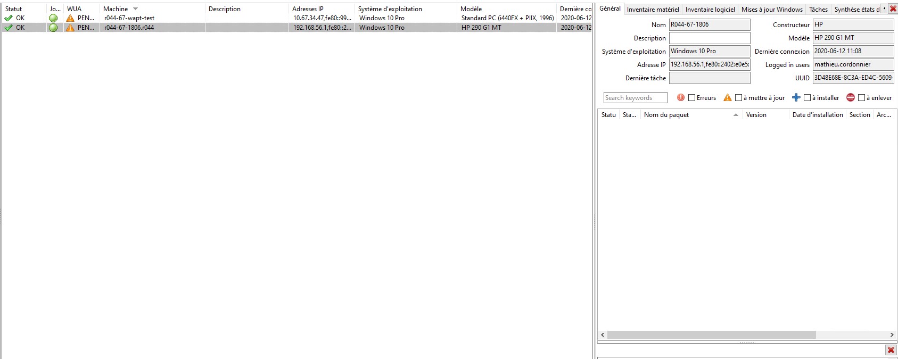Toggle the Machine column sort arrow
The width and height of the screenshot is (898, 359).
point(135,9)
